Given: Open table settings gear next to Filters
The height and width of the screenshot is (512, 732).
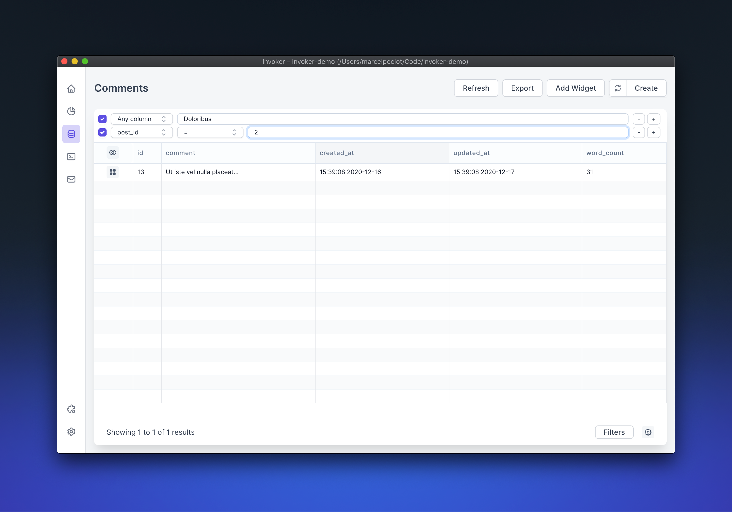Looking at the screenshot, I should pos(648,432).
